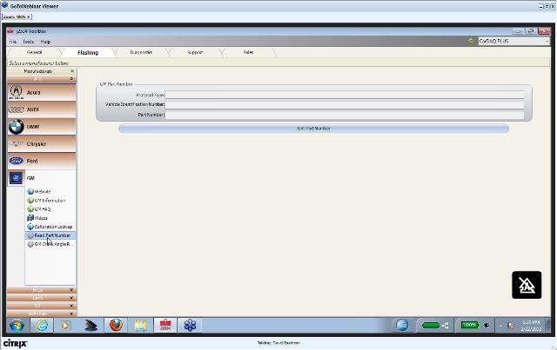
Task: Switch to the Diagnostics tab
Action: click(x=141, y=52)
